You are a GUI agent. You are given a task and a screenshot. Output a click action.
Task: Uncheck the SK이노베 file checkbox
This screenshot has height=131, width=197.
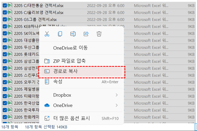pyautogui.click(x=5, y=33)
